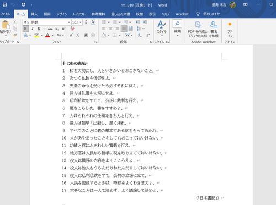
Task: Open the font size dropdown
Action: [81, 23]
